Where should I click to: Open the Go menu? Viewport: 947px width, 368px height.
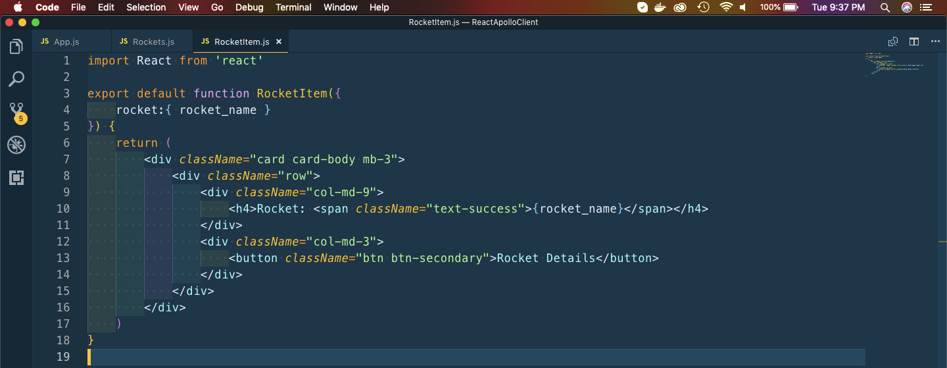point(217,7)
